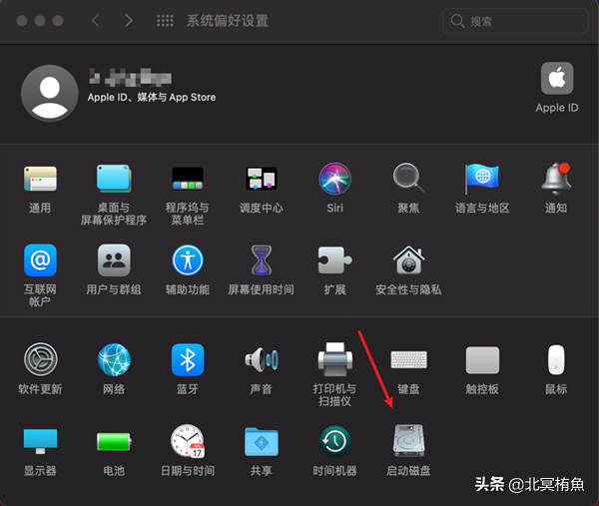This screenshot has height=506, width=599.
Task: Open 声音 Sound preferences
Action: (x=262, y=359)
